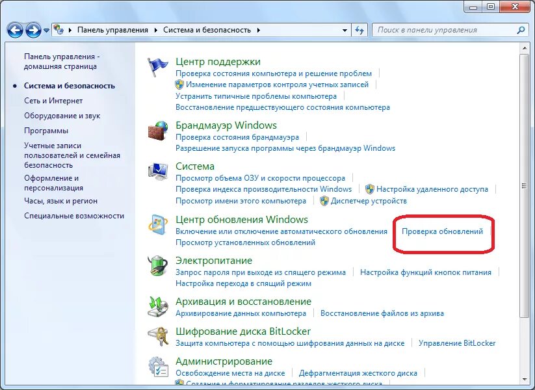Open Система heading link
535x390 pixels.
click(x=195, y=166)
